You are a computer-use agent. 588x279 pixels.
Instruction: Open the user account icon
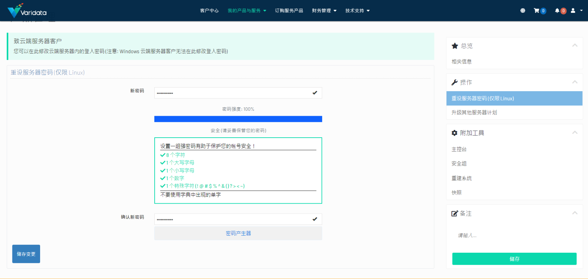[573, 11]
